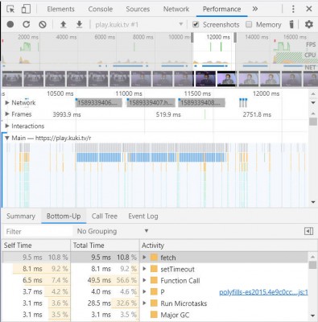Open Capture settings gear icon
The width and height of the screenshot is (318, 322).
309,24
